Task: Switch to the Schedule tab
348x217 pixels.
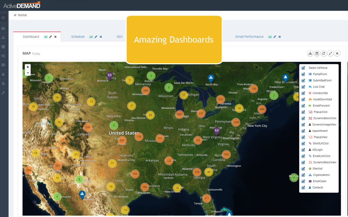Action: pos(78,36)
